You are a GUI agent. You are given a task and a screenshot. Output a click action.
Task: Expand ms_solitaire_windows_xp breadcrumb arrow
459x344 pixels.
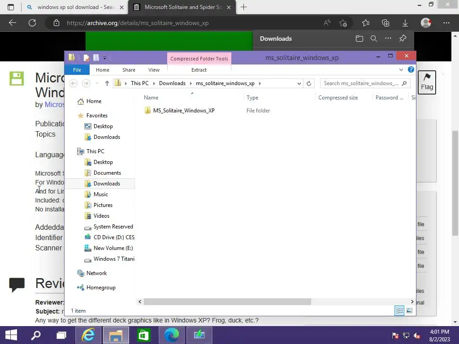[x=260, y=83]
